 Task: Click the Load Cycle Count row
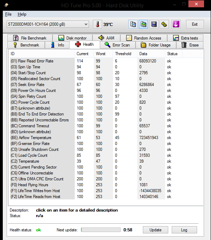[96, 155]
